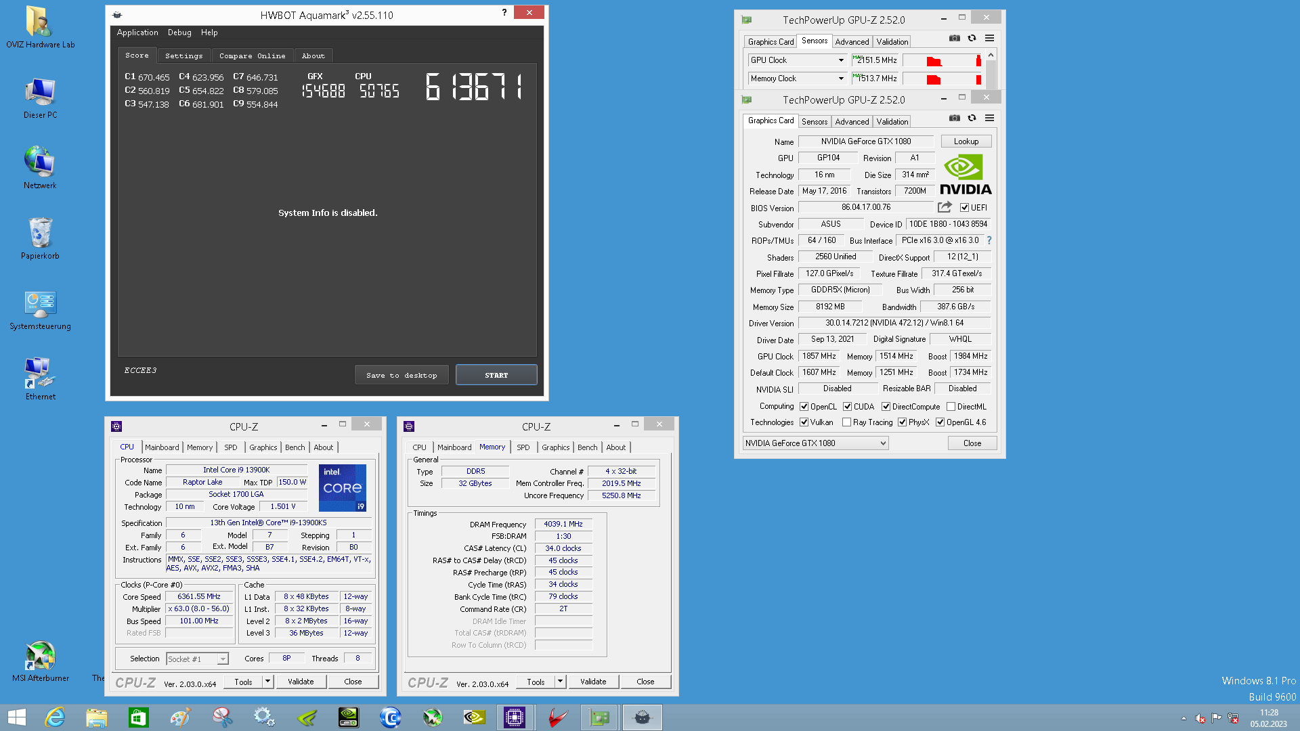Expand the Tools dropdown arrow in the CPU-tab CPU-Z window
Viewport: 1300px width, 731px height.
[x=268, y=682]
